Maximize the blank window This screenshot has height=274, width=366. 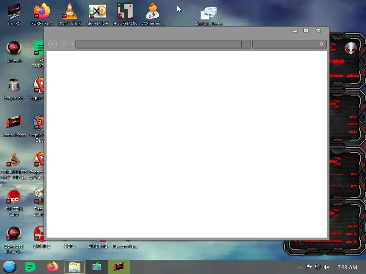pyautogui.click(x=306, y=31)
